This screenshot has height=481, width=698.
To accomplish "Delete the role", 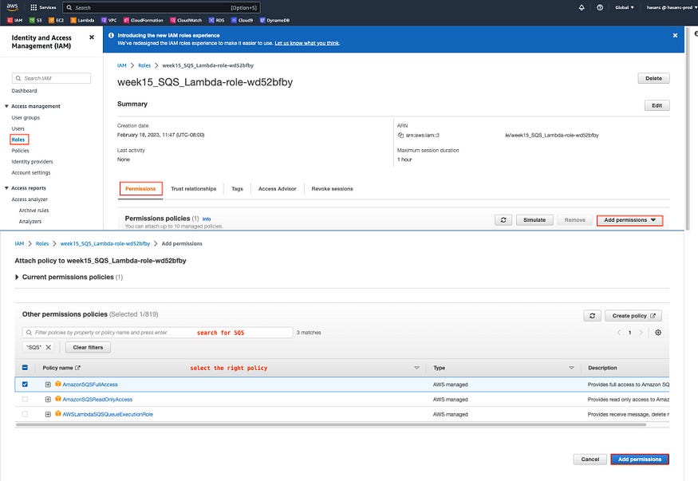I will pyautogui.click(x=653, y=78).
